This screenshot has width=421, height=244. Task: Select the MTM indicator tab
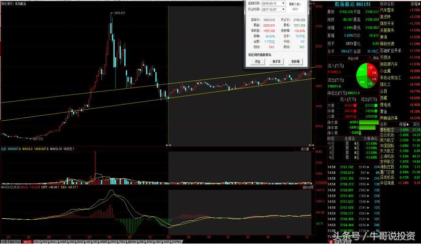tap(149, 241)
